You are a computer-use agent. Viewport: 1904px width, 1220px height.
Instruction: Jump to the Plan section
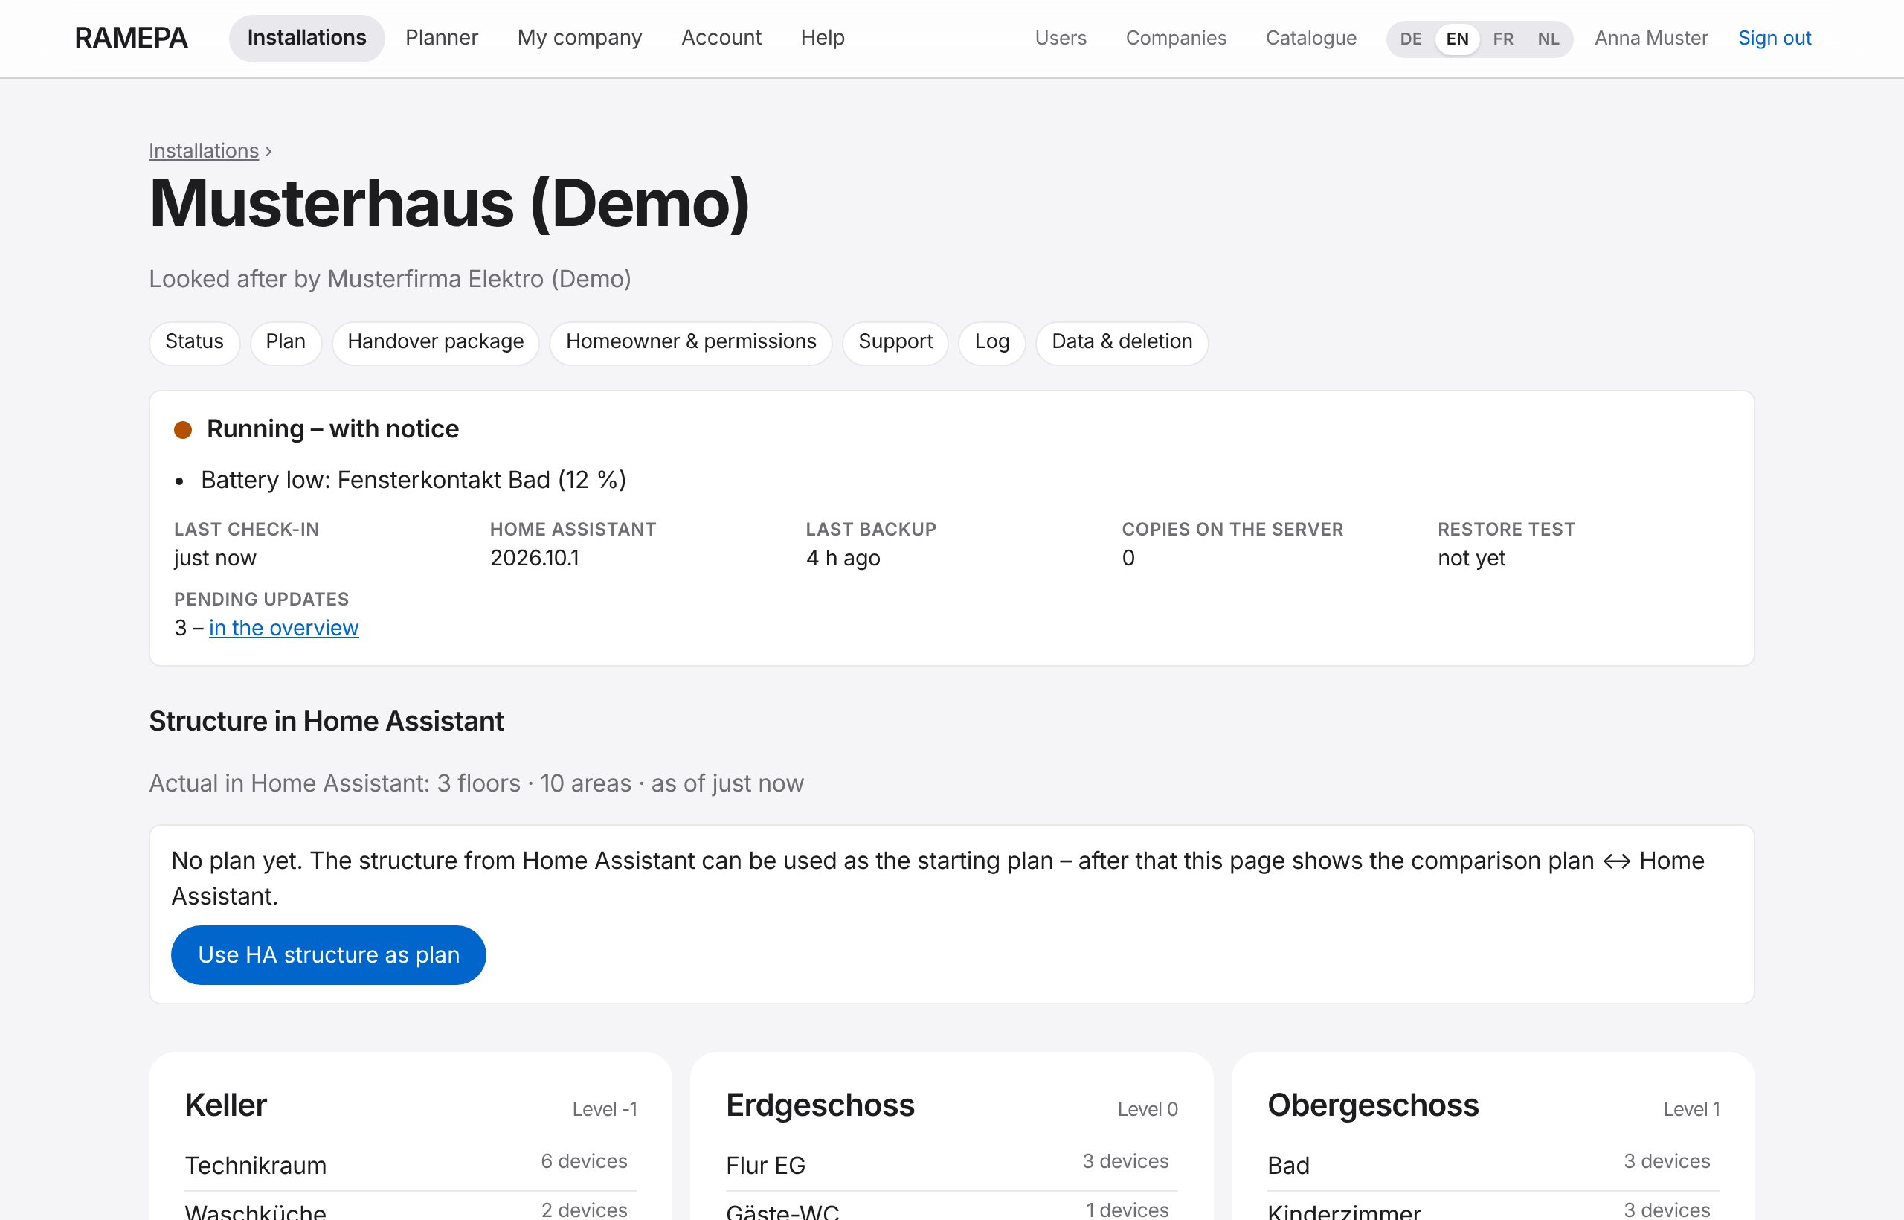point(285,342)
